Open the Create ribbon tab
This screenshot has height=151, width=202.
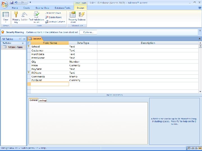tap(27, 8)
